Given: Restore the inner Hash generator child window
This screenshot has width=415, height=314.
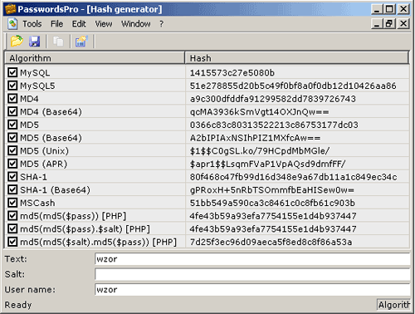Looking at the screenshot, I should point(389,23).
